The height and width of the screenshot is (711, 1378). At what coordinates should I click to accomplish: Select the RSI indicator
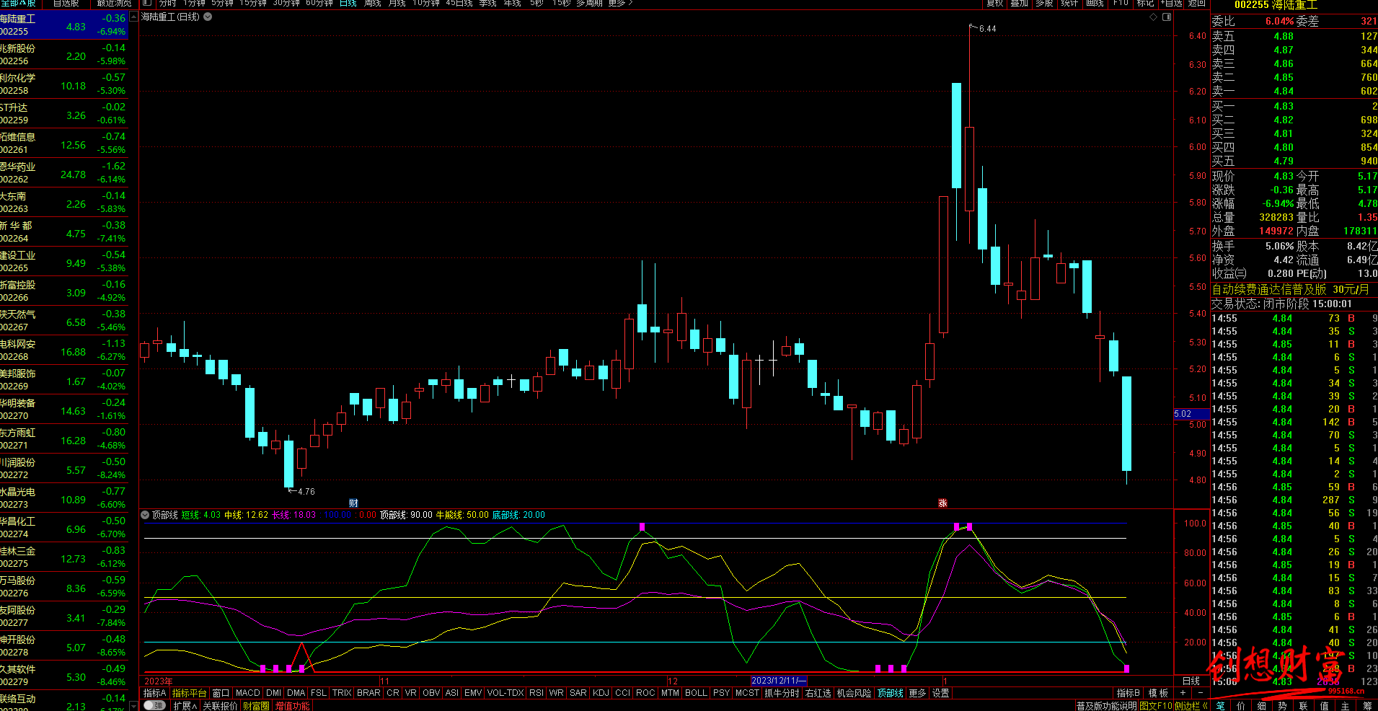tap(536, 693)
